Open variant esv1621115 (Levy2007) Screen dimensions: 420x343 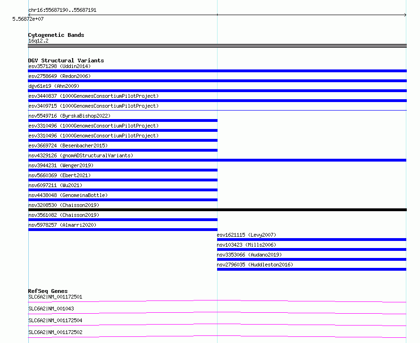pos(246,235)
